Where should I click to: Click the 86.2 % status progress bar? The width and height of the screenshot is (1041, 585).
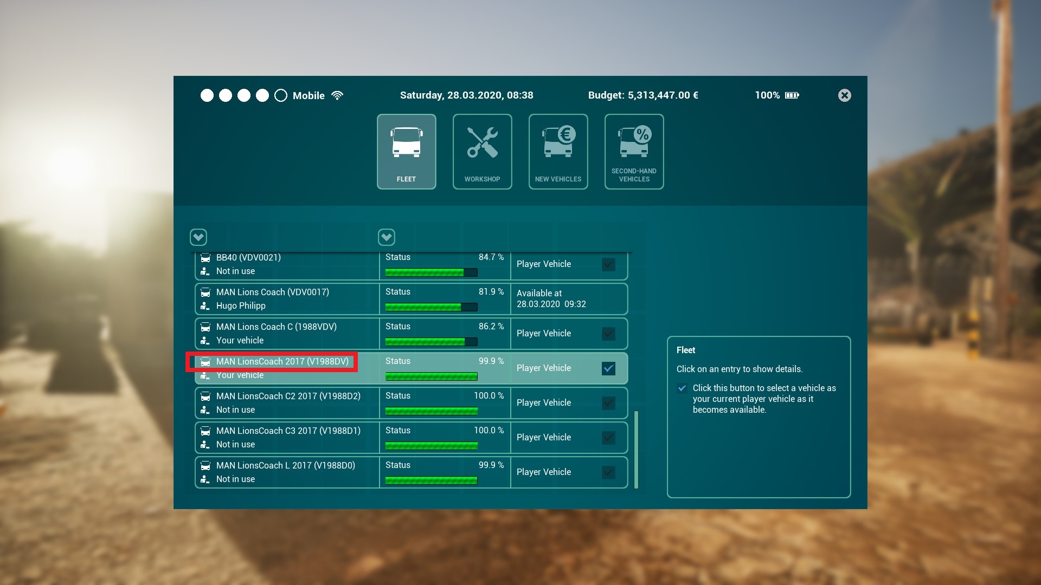[x=432, y=342]
